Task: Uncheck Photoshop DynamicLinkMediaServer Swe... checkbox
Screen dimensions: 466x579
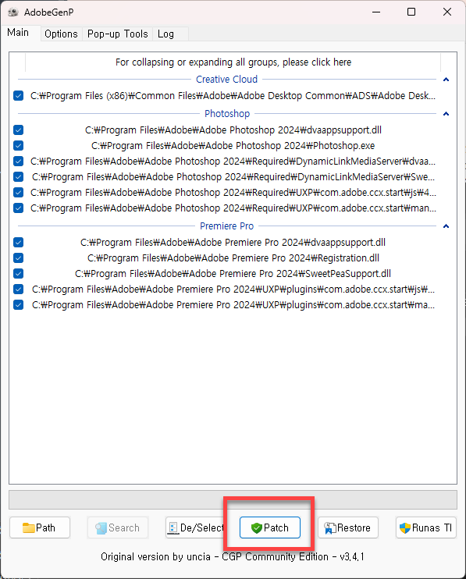Action: [x=19, y=177]
